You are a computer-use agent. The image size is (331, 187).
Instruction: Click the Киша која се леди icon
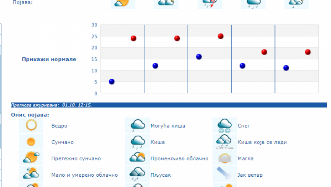coord(225,142)
